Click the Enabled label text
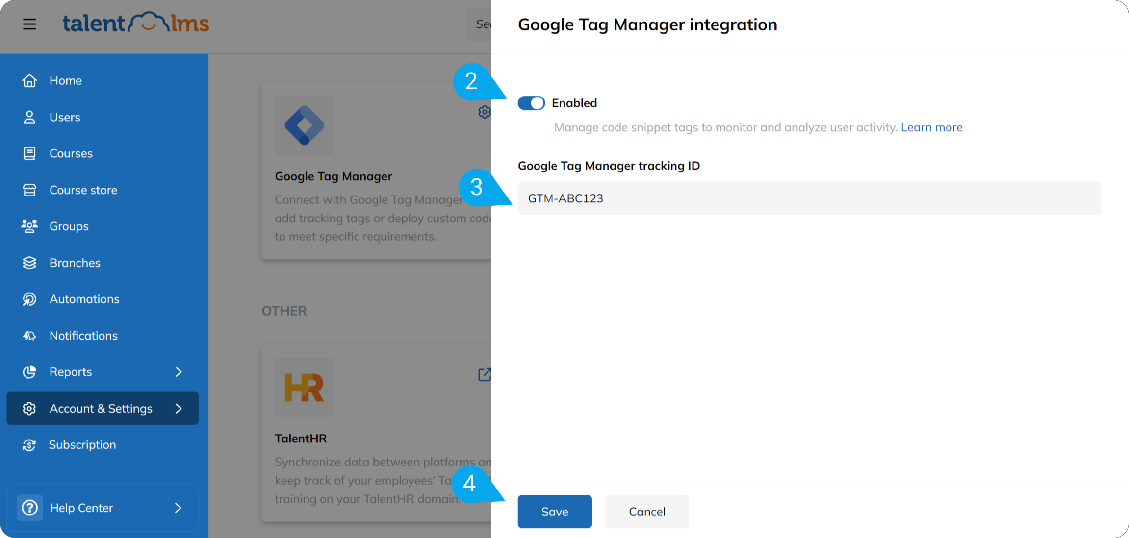 574,103
